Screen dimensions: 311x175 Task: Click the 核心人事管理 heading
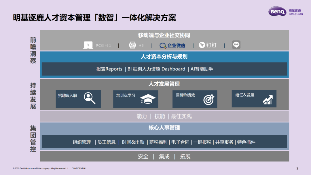tap(164, 128)
